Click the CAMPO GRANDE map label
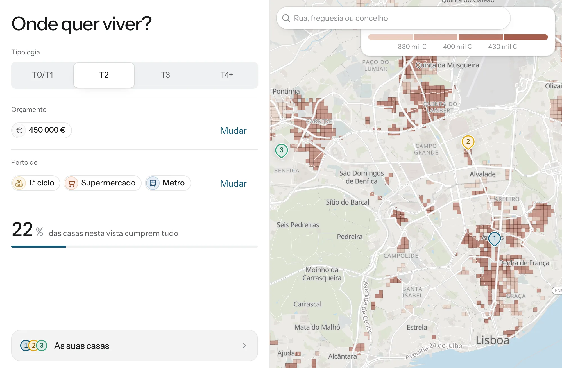Screen dimensions: 562x368 coord(426,149)
